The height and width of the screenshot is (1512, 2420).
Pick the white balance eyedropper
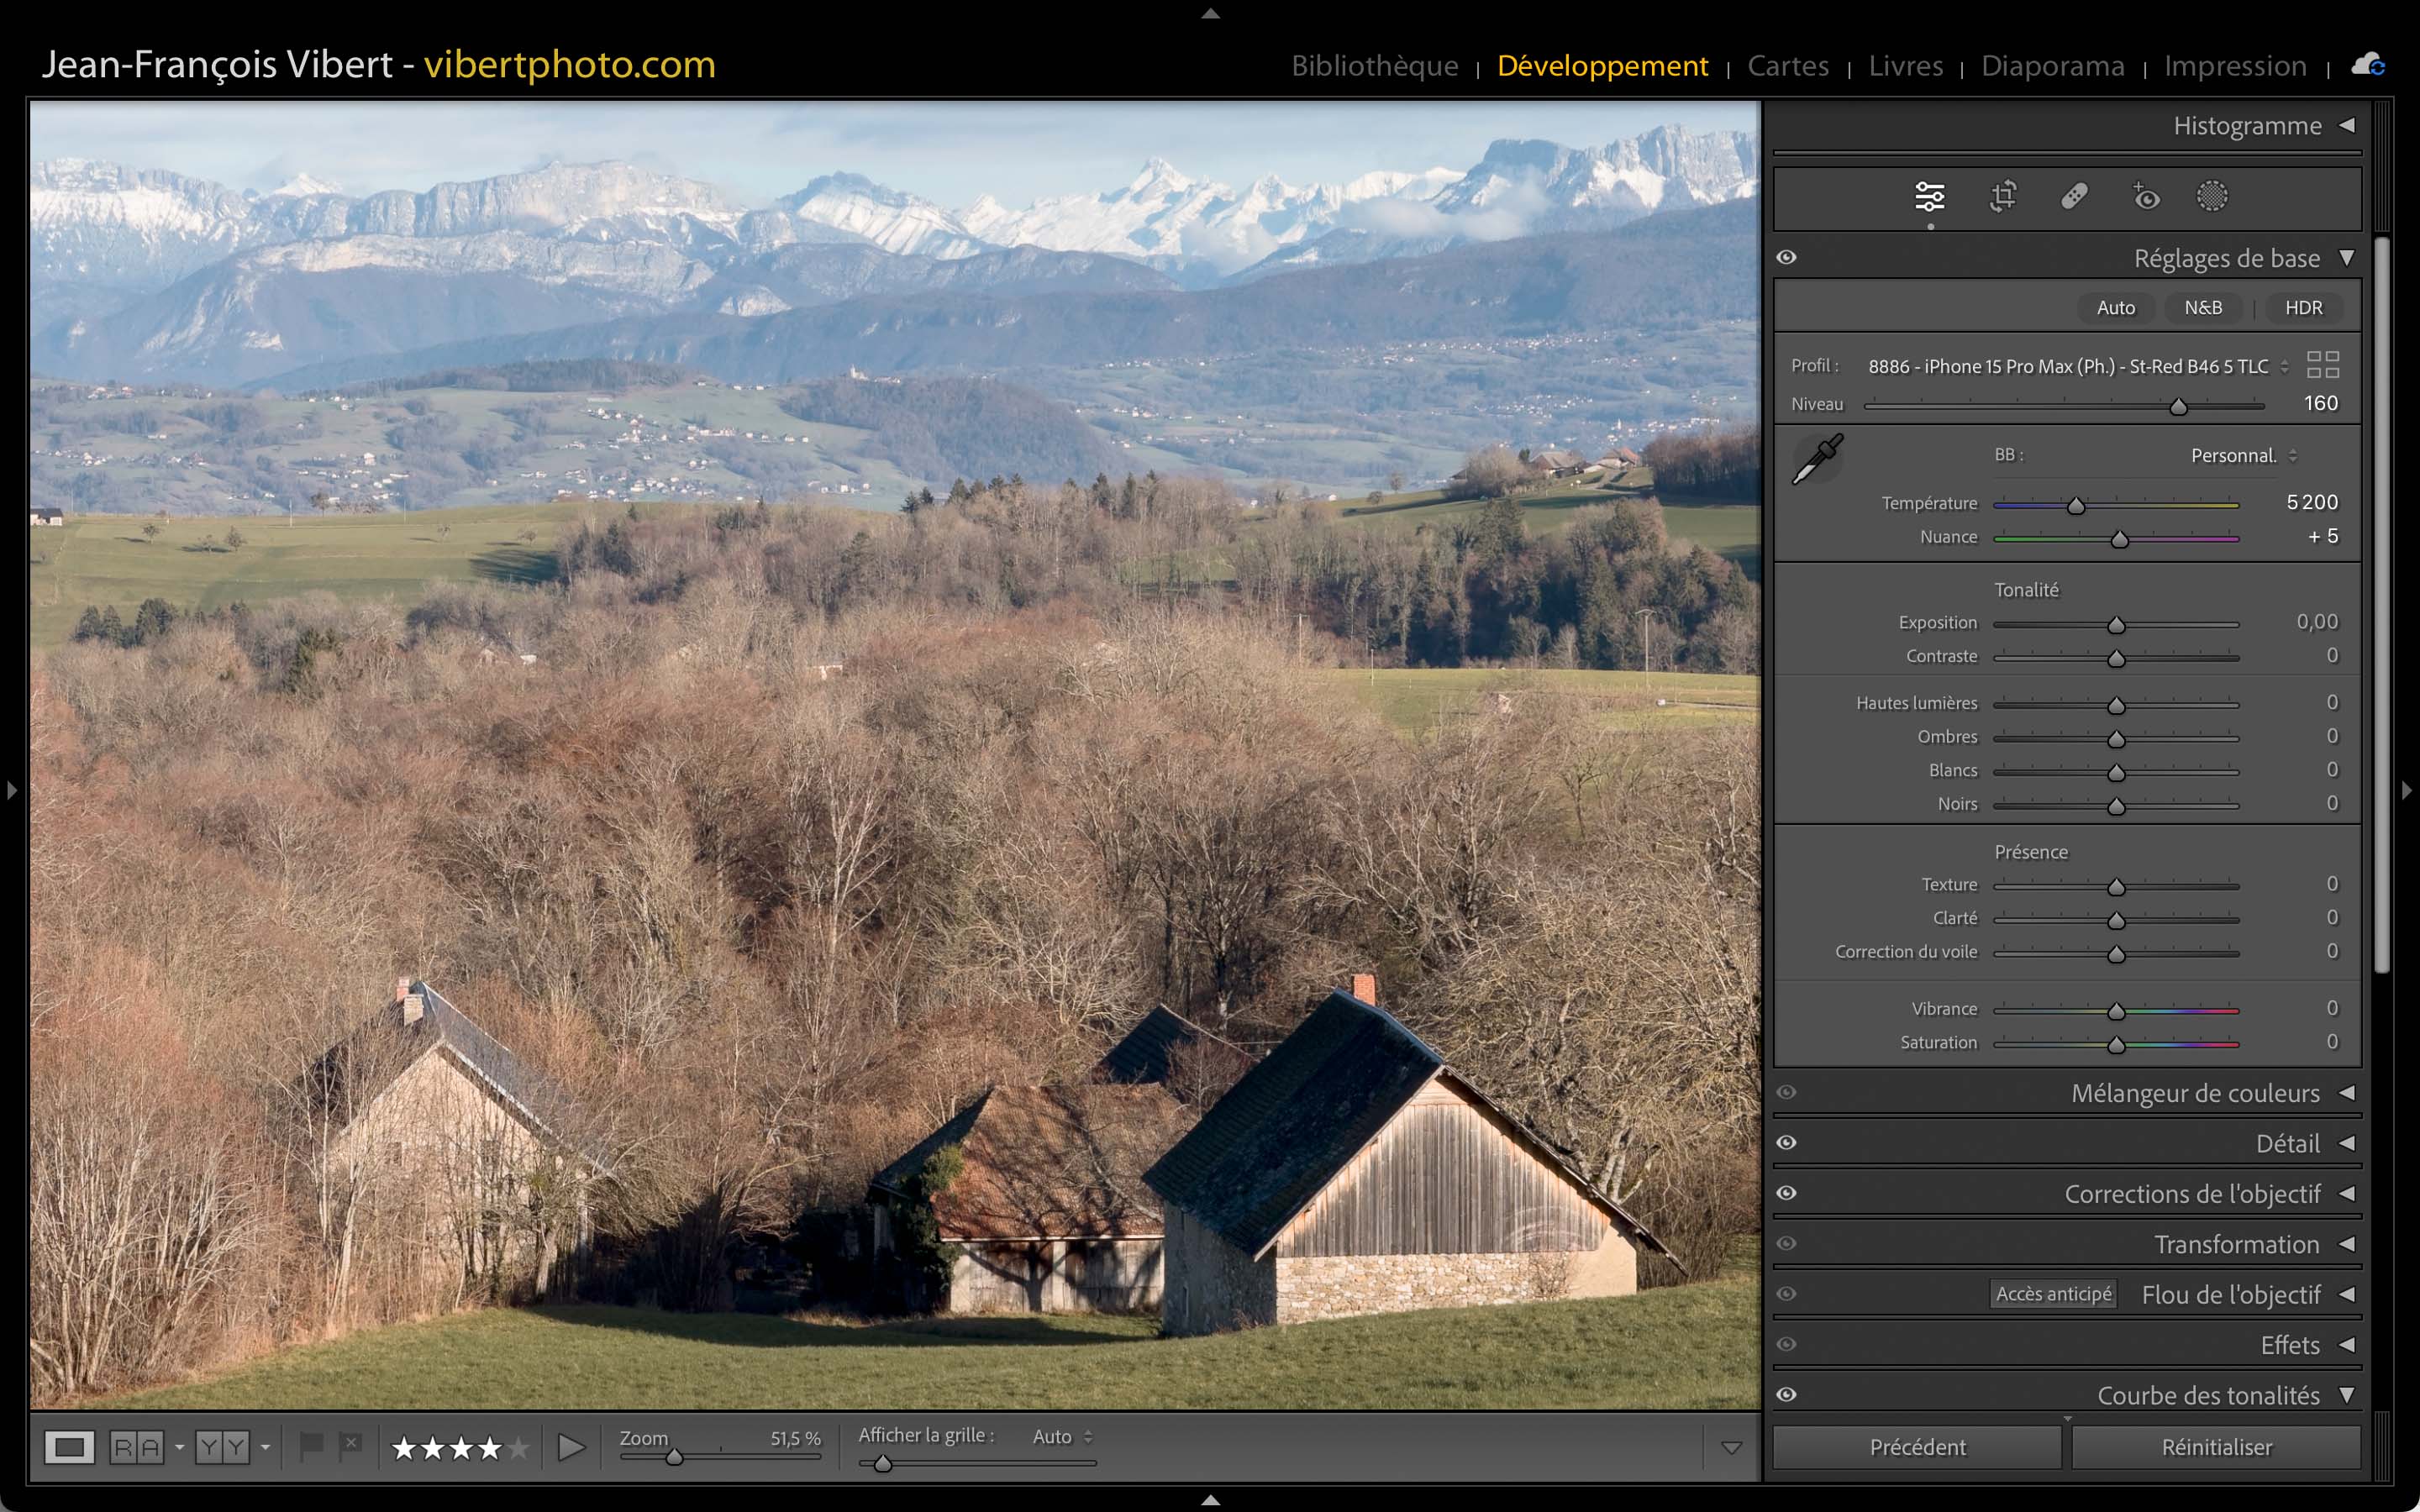point(1817,460)
